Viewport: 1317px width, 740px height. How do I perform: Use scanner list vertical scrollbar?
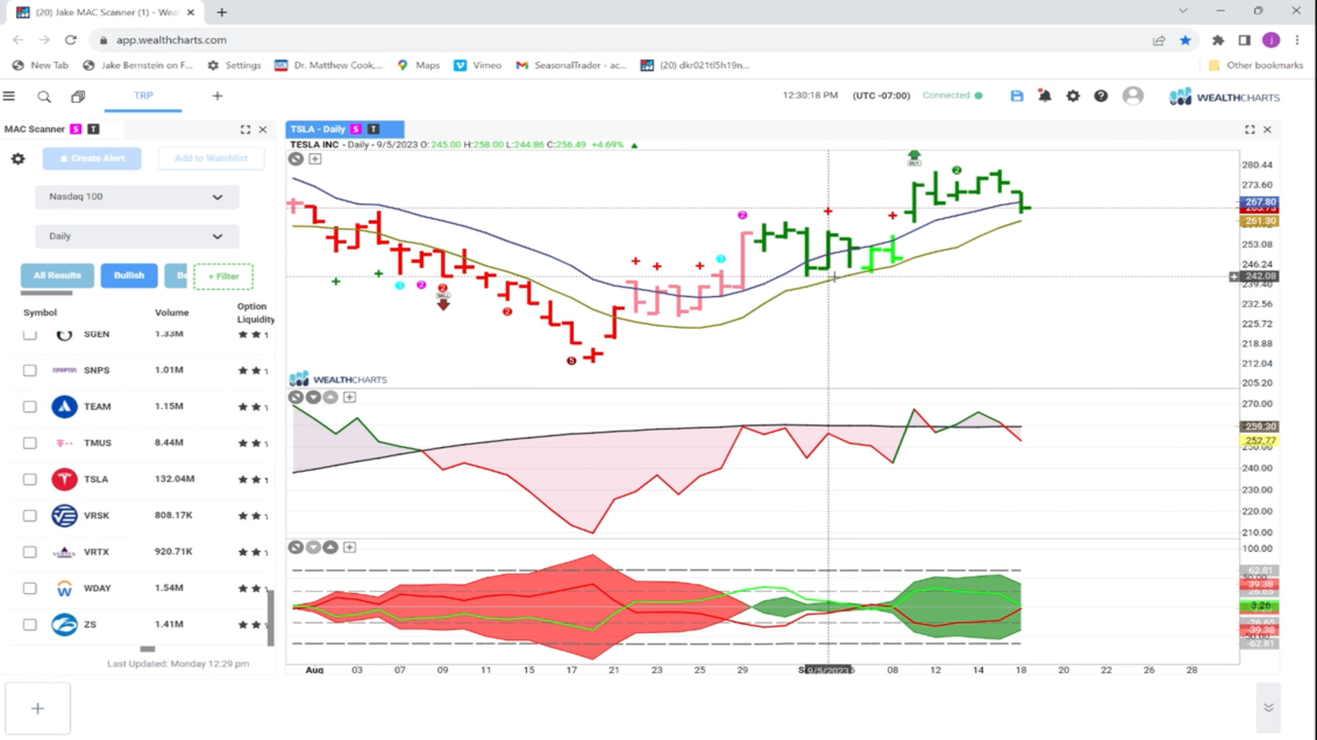(270, 617)
